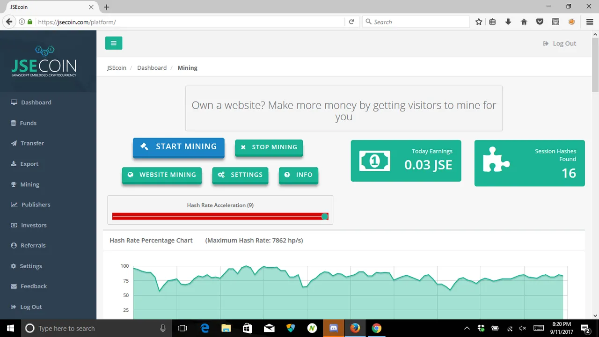Reload page using address bar refresh icon
The height and width of the screenshot is (337, 599).
(x=351, y=22)
